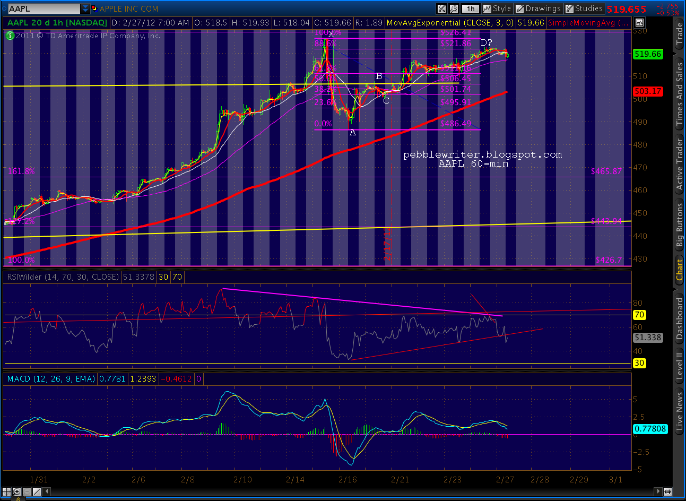
Task: Click the chart legend toggle icon at top right
Action: (x=639, y=22)
